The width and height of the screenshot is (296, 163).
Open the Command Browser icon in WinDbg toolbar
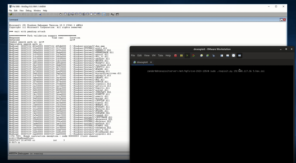pos(98,14)
